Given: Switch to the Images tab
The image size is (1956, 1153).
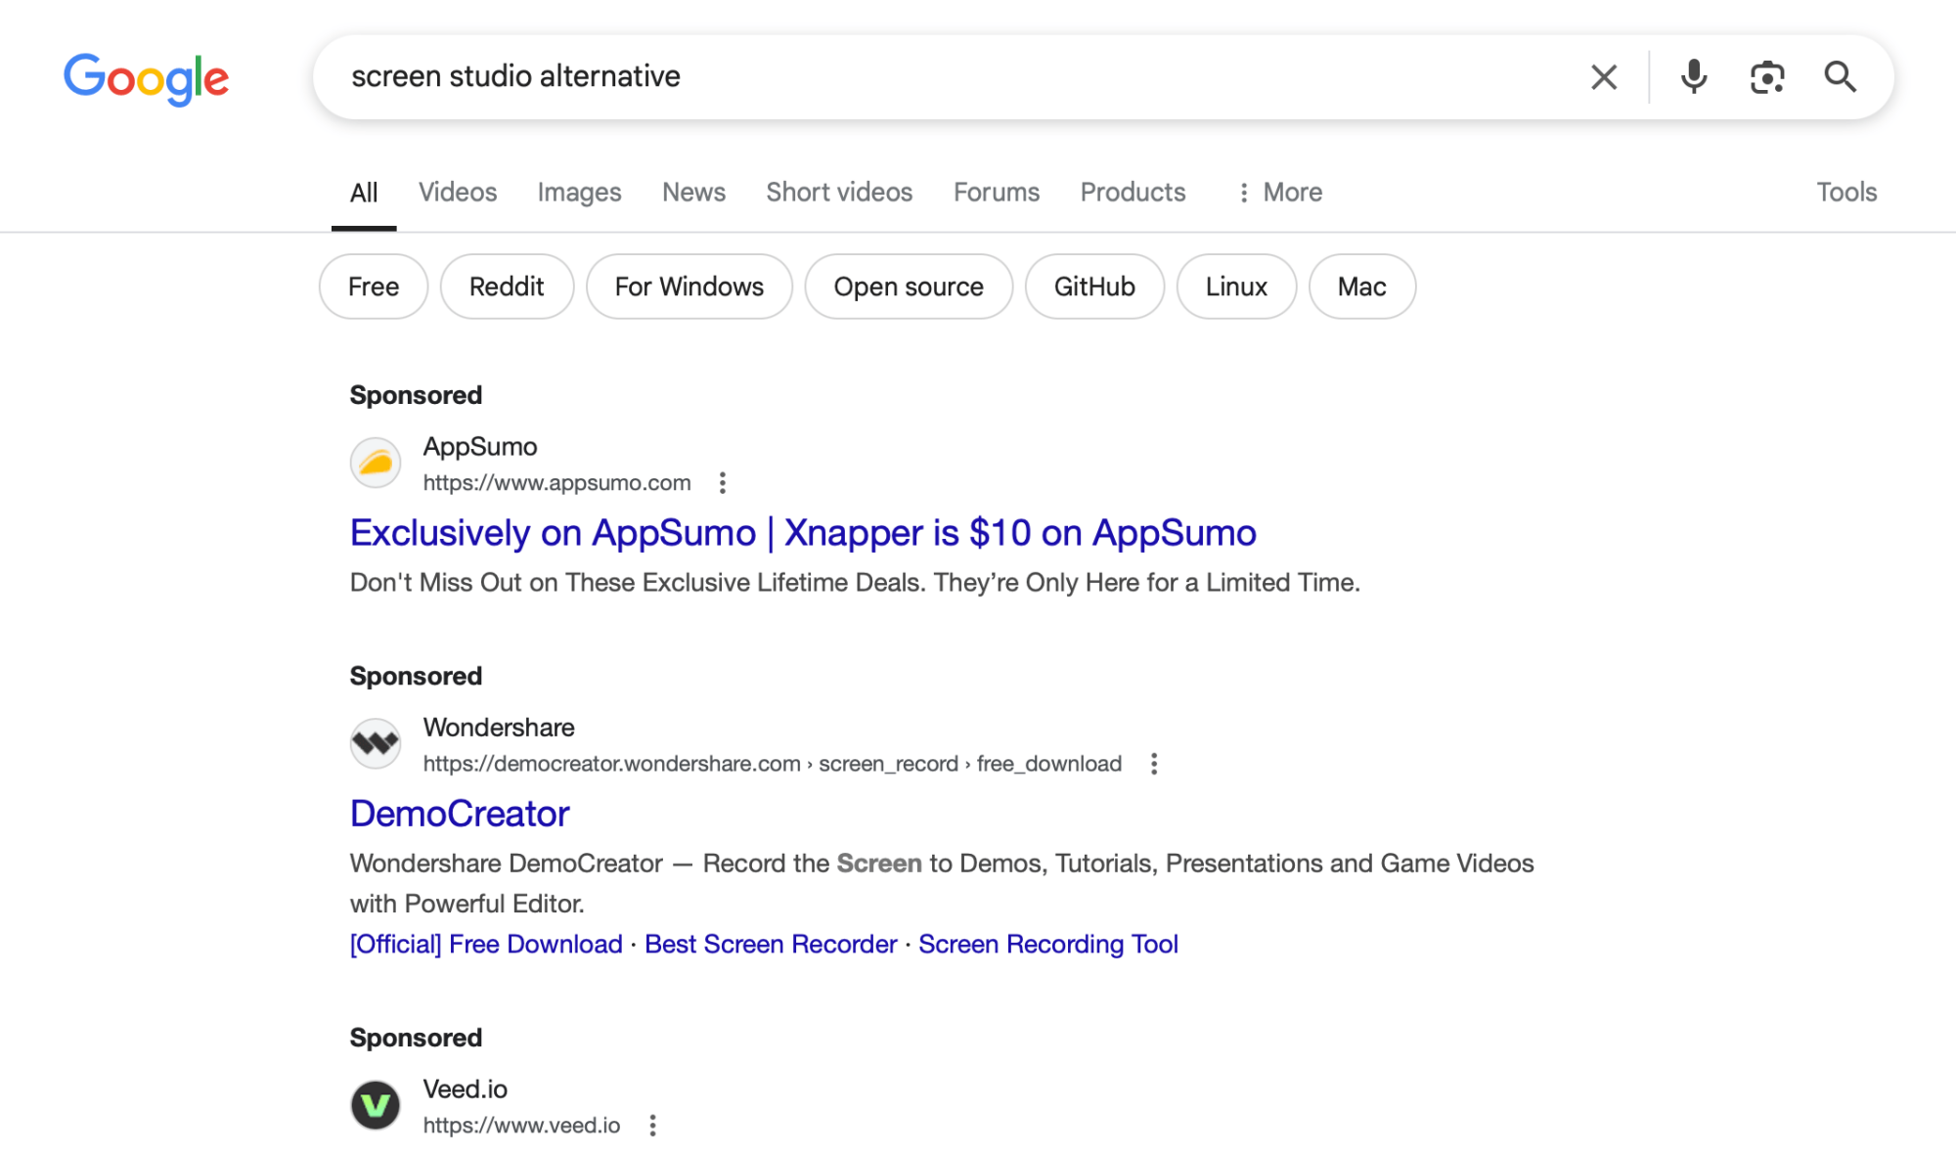Looking at the screenshot, I should point(579,193).
